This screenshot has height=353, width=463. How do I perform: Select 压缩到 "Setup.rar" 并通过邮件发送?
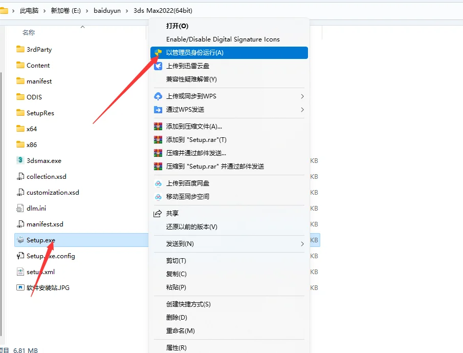229,166
